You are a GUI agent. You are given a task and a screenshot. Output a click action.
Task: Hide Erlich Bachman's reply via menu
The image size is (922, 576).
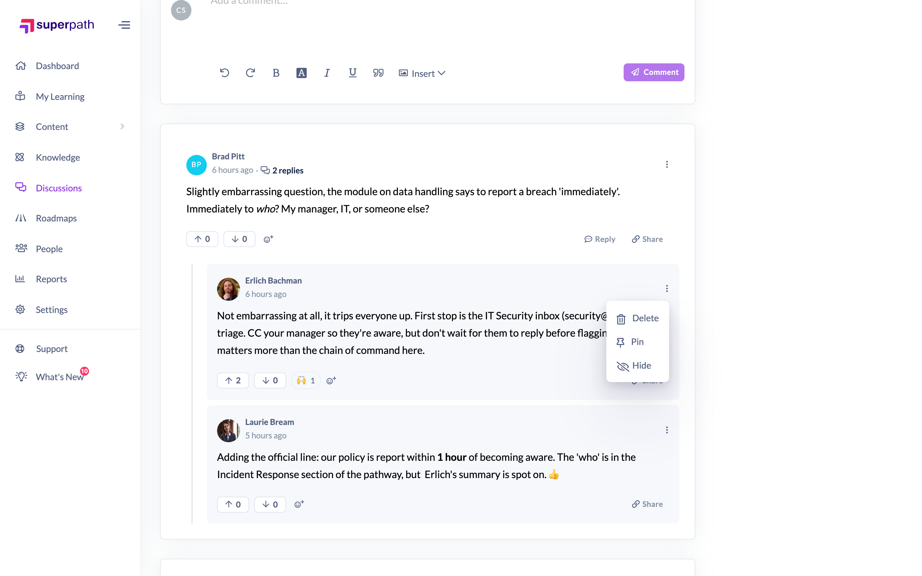[x=637, y=366]
